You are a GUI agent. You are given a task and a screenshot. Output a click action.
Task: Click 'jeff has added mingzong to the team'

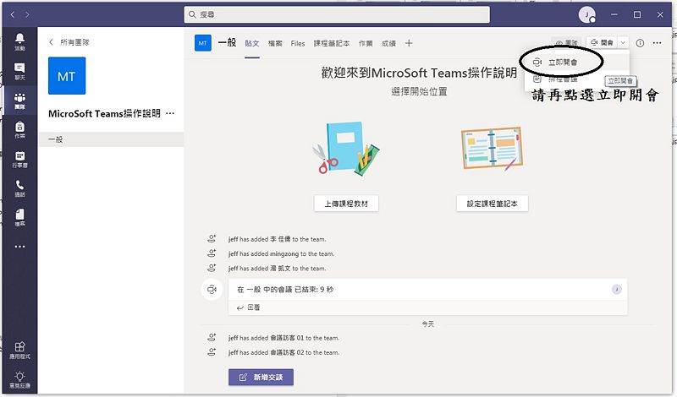point(281,254)
